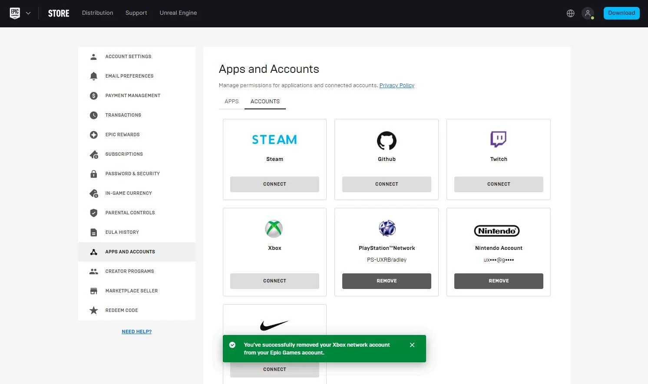The image size is (648, 384).
Task: Click the Creator Programs people icon
Action: (93, 272)
